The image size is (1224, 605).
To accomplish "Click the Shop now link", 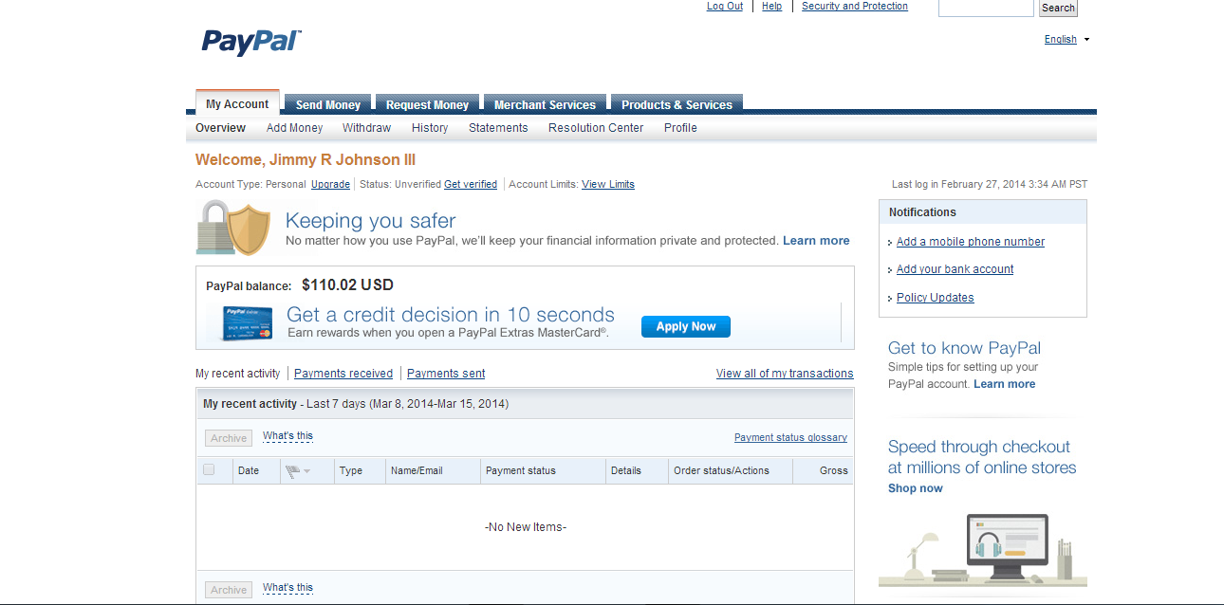I will pyautogui.click(x=916, y=488).
